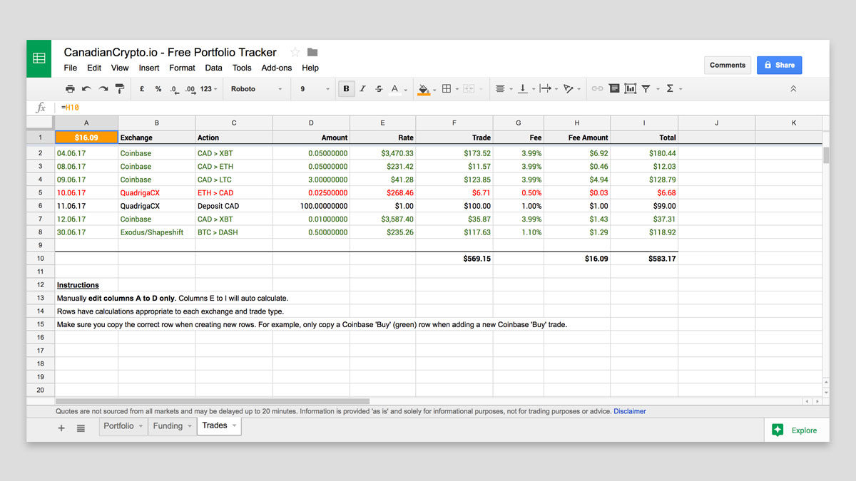Click the insert chart icon
Screen dimensions: 856x481
pos(630,89)
